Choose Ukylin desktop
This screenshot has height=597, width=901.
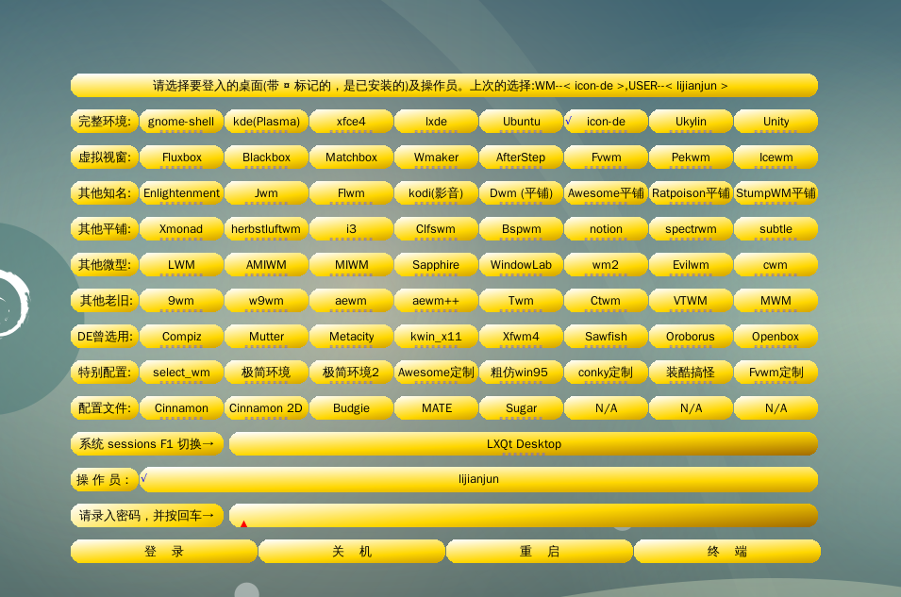click(691, 122)
